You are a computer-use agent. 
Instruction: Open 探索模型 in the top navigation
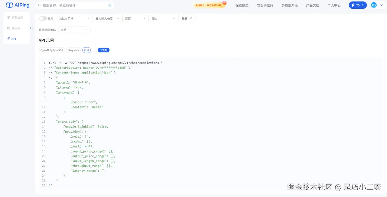pos(242,5)
